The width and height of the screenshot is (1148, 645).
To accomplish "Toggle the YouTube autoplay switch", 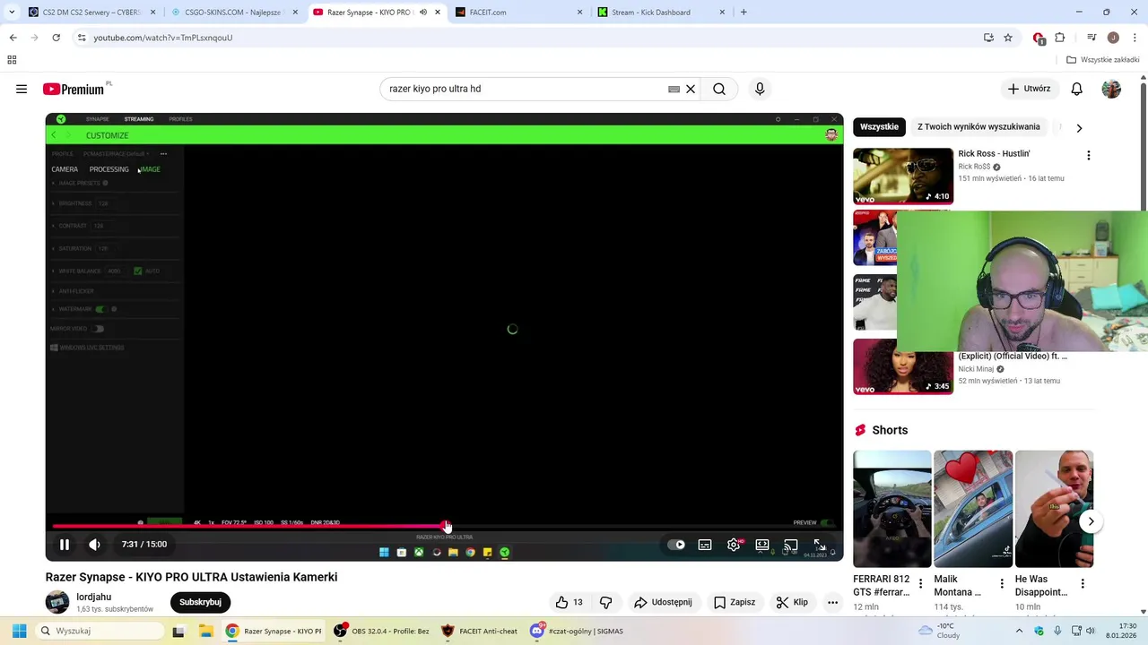I will click(x=676, y=545).
